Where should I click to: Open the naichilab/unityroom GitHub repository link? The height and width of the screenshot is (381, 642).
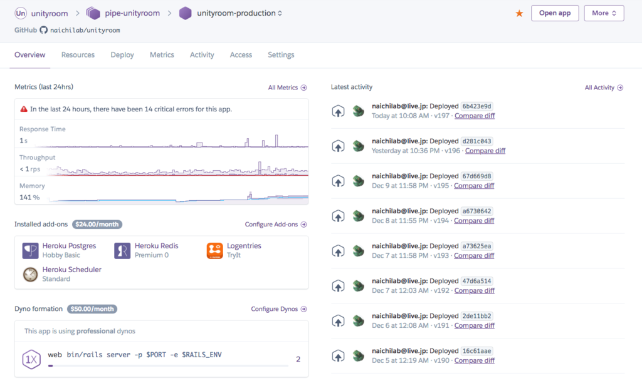[85, 30]
